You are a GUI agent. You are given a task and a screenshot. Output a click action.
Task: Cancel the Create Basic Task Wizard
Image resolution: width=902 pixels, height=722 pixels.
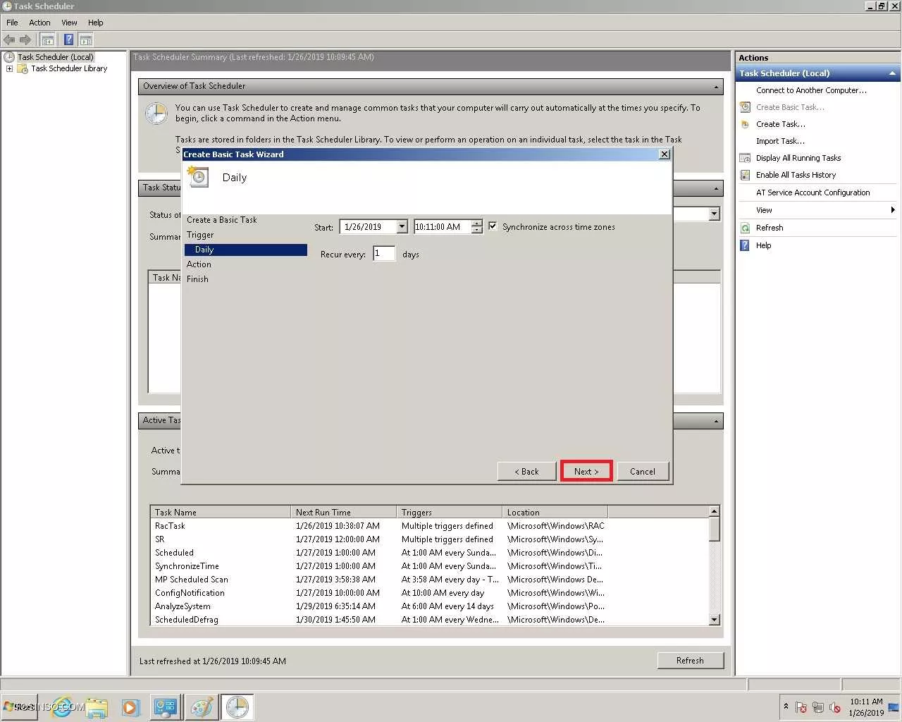tap(643, 471)
